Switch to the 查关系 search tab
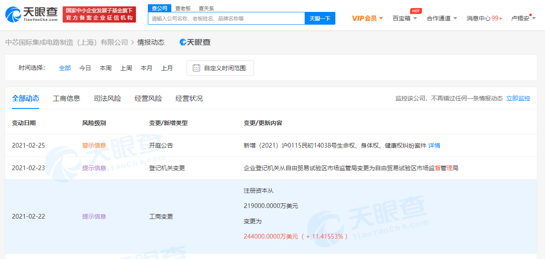545x259 pixels. point(206,8)
